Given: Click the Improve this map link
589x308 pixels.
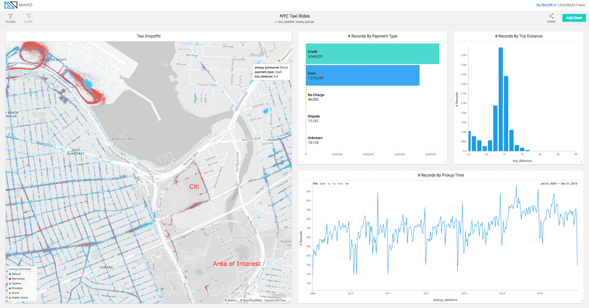Looking at the screenshot, I should 276,301.
